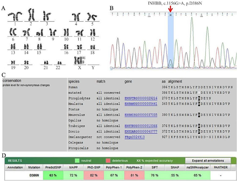Select the PredictSNP column header

pyautogui.click(x=53, y=167)
